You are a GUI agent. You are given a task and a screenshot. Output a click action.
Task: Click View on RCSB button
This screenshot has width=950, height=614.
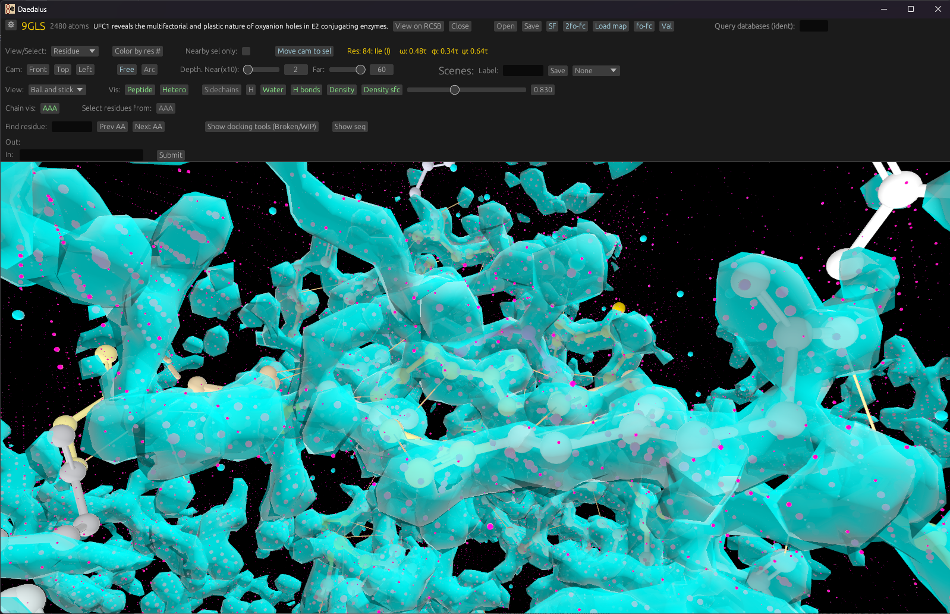[418, 26]
